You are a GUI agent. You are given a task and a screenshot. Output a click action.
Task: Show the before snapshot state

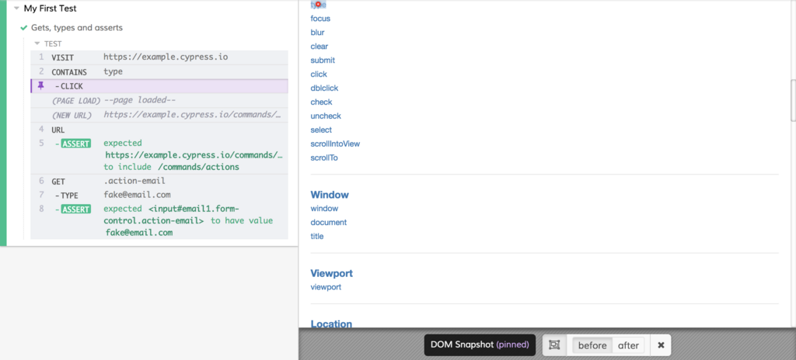592,345
